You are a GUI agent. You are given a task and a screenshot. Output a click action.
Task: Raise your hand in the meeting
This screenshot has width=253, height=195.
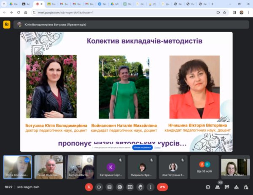point(140,187)
